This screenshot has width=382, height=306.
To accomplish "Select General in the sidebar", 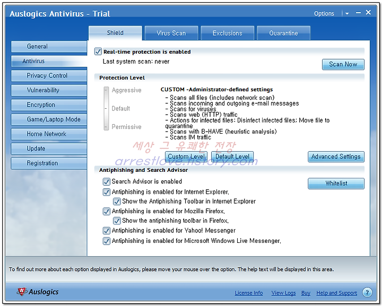I will 49,47.
